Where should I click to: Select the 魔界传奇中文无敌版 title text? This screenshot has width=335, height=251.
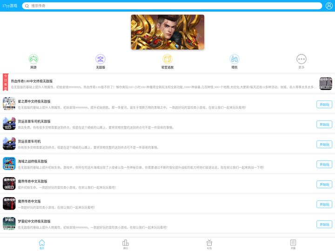(x=33, y=181)
